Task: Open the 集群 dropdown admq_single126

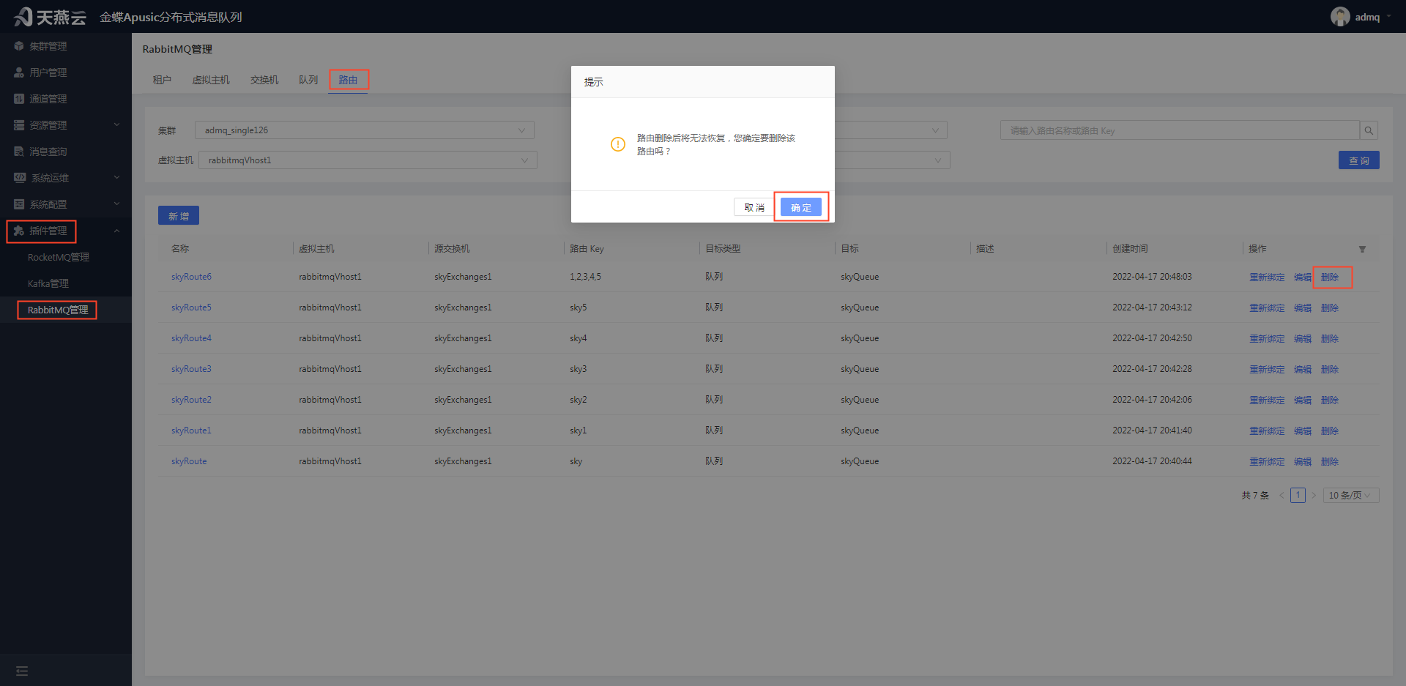Action: point(365,130)
